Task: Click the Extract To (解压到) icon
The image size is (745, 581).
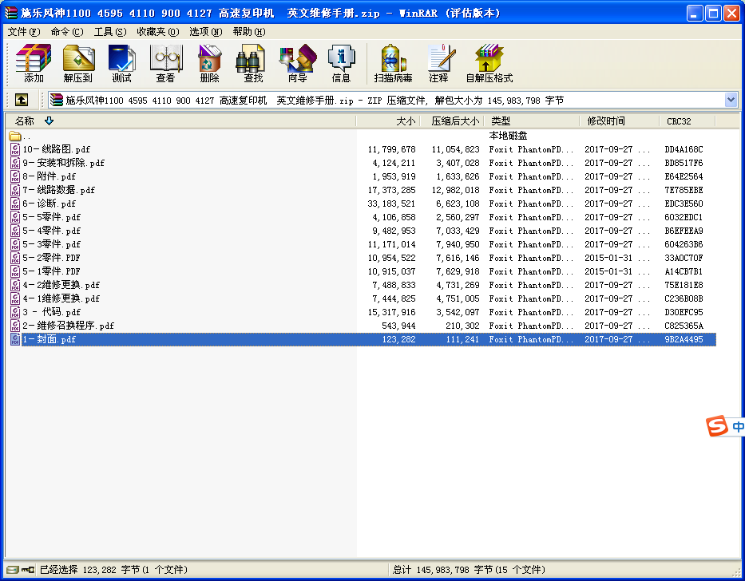Action: click(78, 63)
